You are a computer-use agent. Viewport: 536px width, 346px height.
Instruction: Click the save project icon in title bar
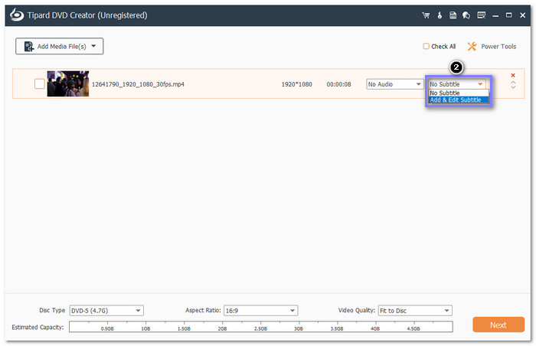pos(453,15)
